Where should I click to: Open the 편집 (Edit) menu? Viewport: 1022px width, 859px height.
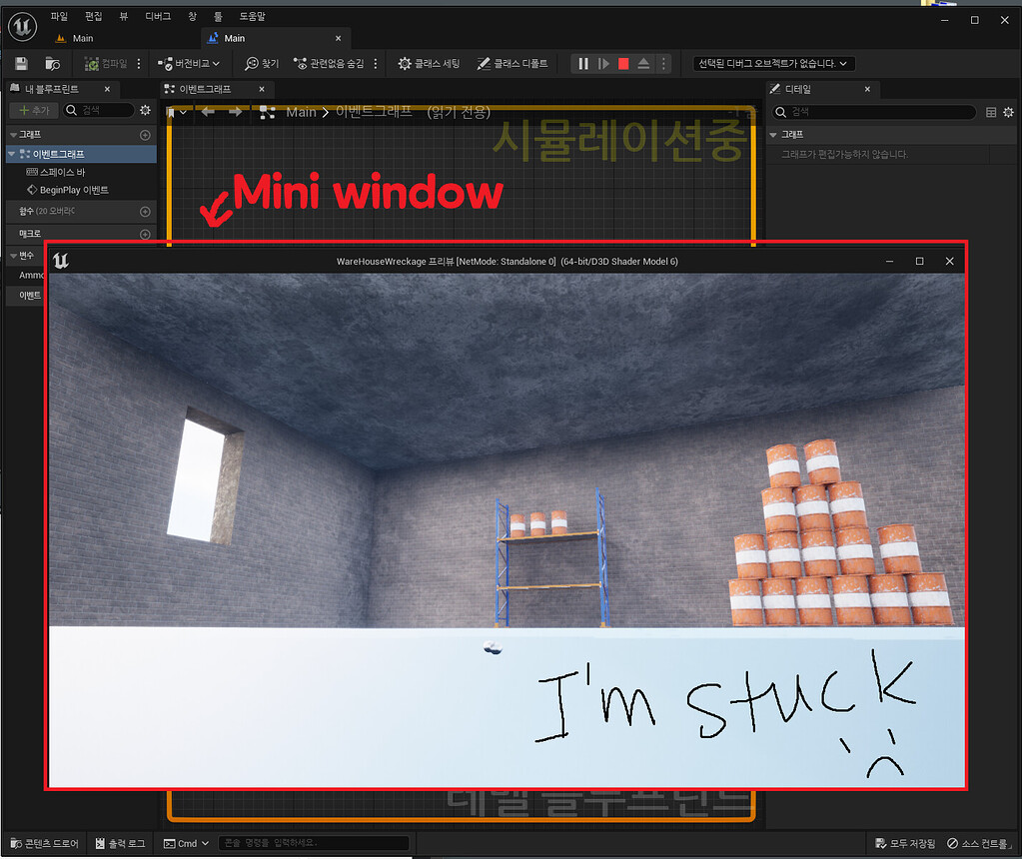[x=93, y=16]
